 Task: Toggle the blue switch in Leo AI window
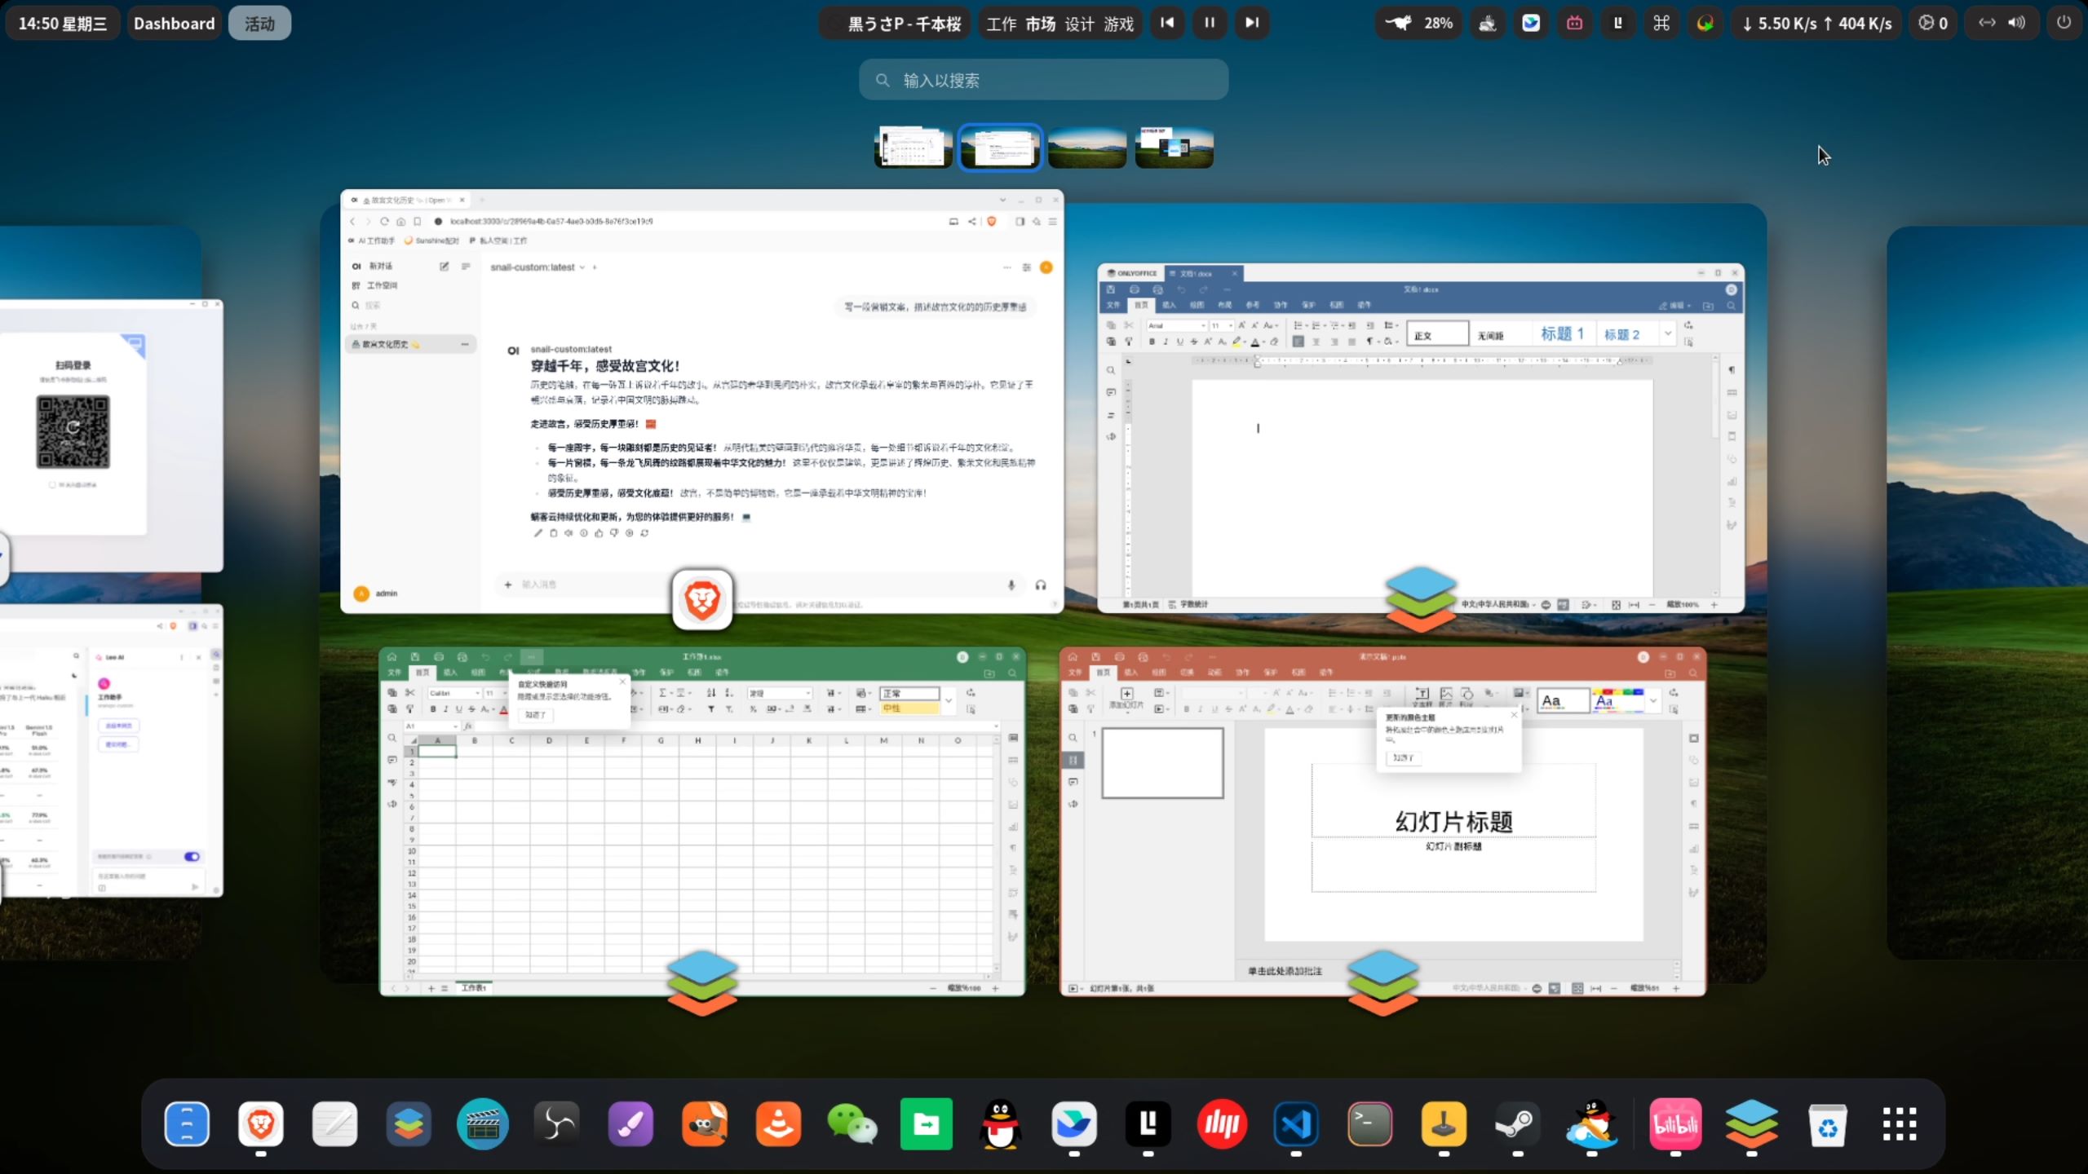(192, 856)
